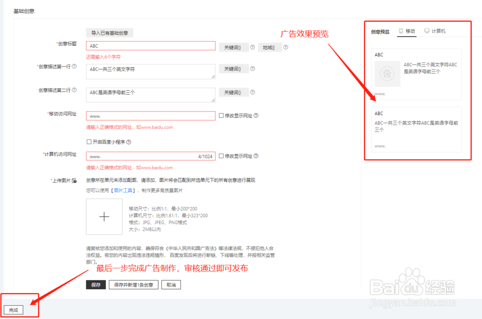Click help icon beside mobile 修改显示网址 option
The image size is (482, 319).
point(255,115)
